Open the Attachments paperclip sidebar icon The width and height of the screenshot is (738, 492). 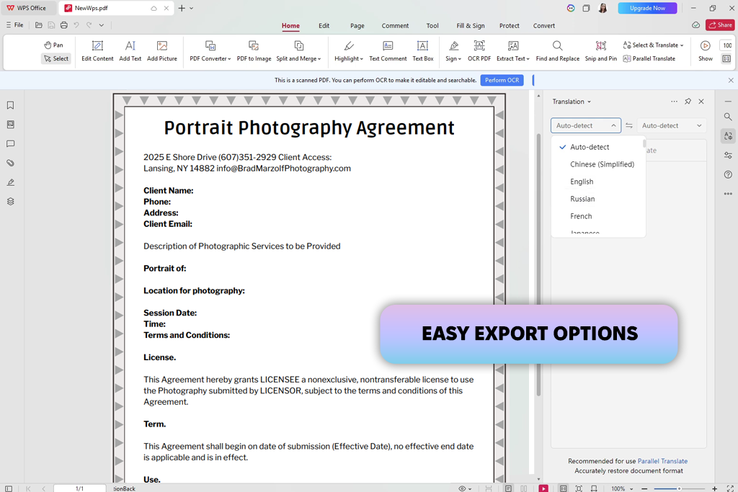[x=10, y=164]
